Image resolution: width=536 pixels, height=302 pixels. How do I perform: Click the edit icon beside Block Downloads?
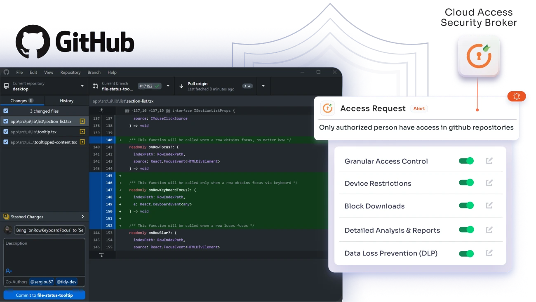coord(489,205)
